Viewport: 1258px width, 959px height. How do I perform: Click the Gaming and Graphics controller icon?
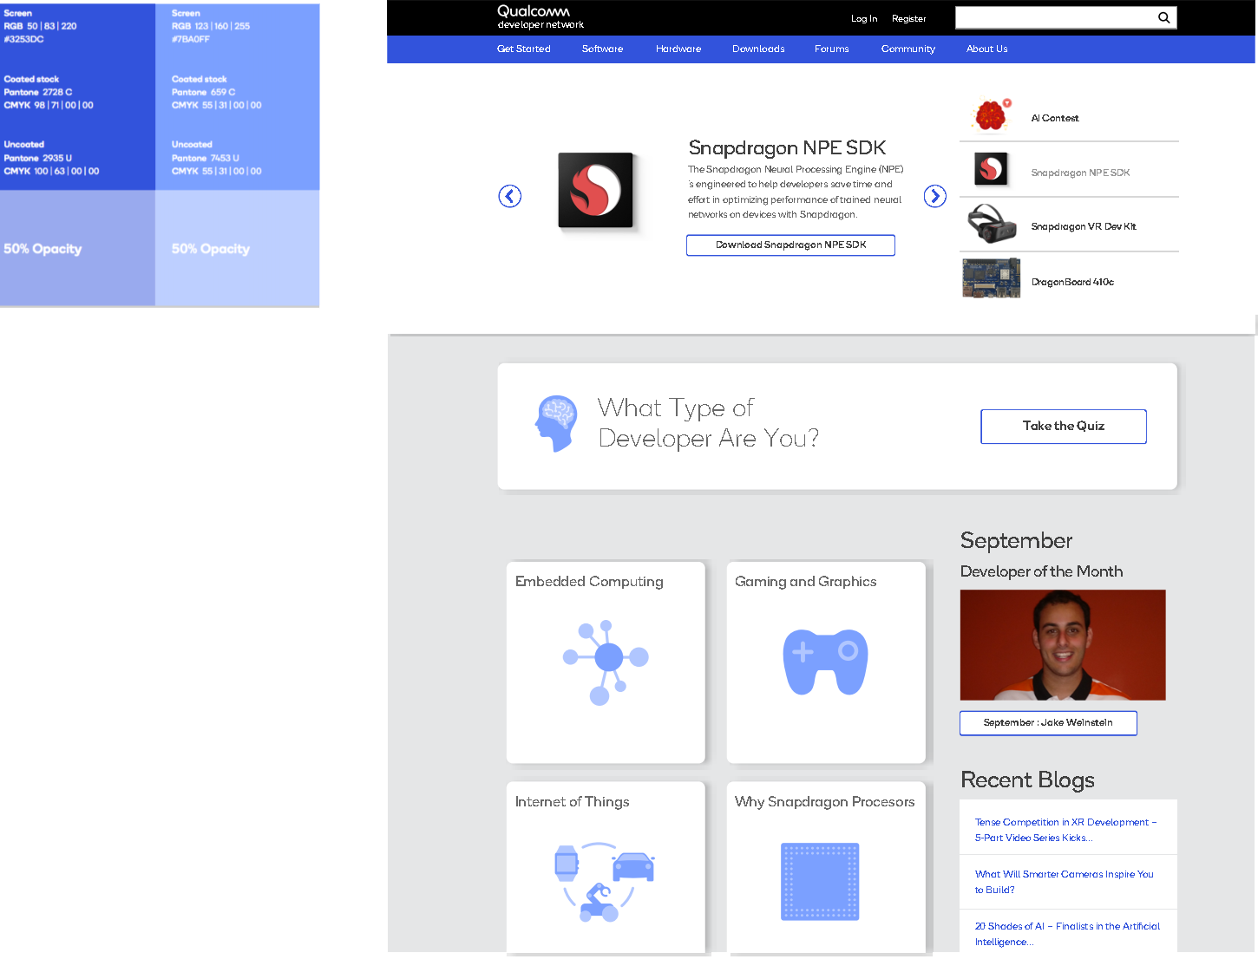pyautogui.click(x=825, y=662)
